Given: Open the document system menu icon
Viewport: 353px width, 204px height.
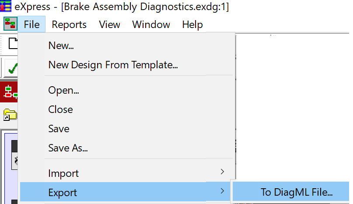Looking at the screenshot, I should coord(10,24).
